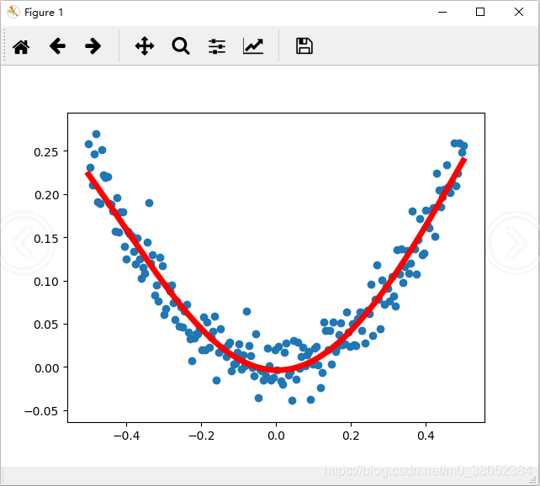Click y-axis tick label 0.00

point(46,368)
